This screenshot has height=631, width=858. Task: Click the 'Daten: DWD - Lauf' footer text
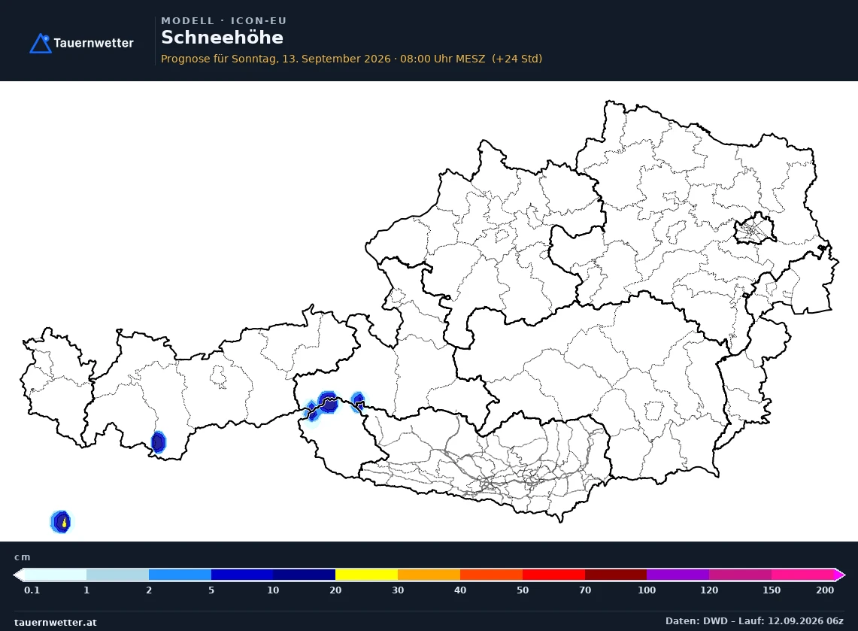point(754,620)
